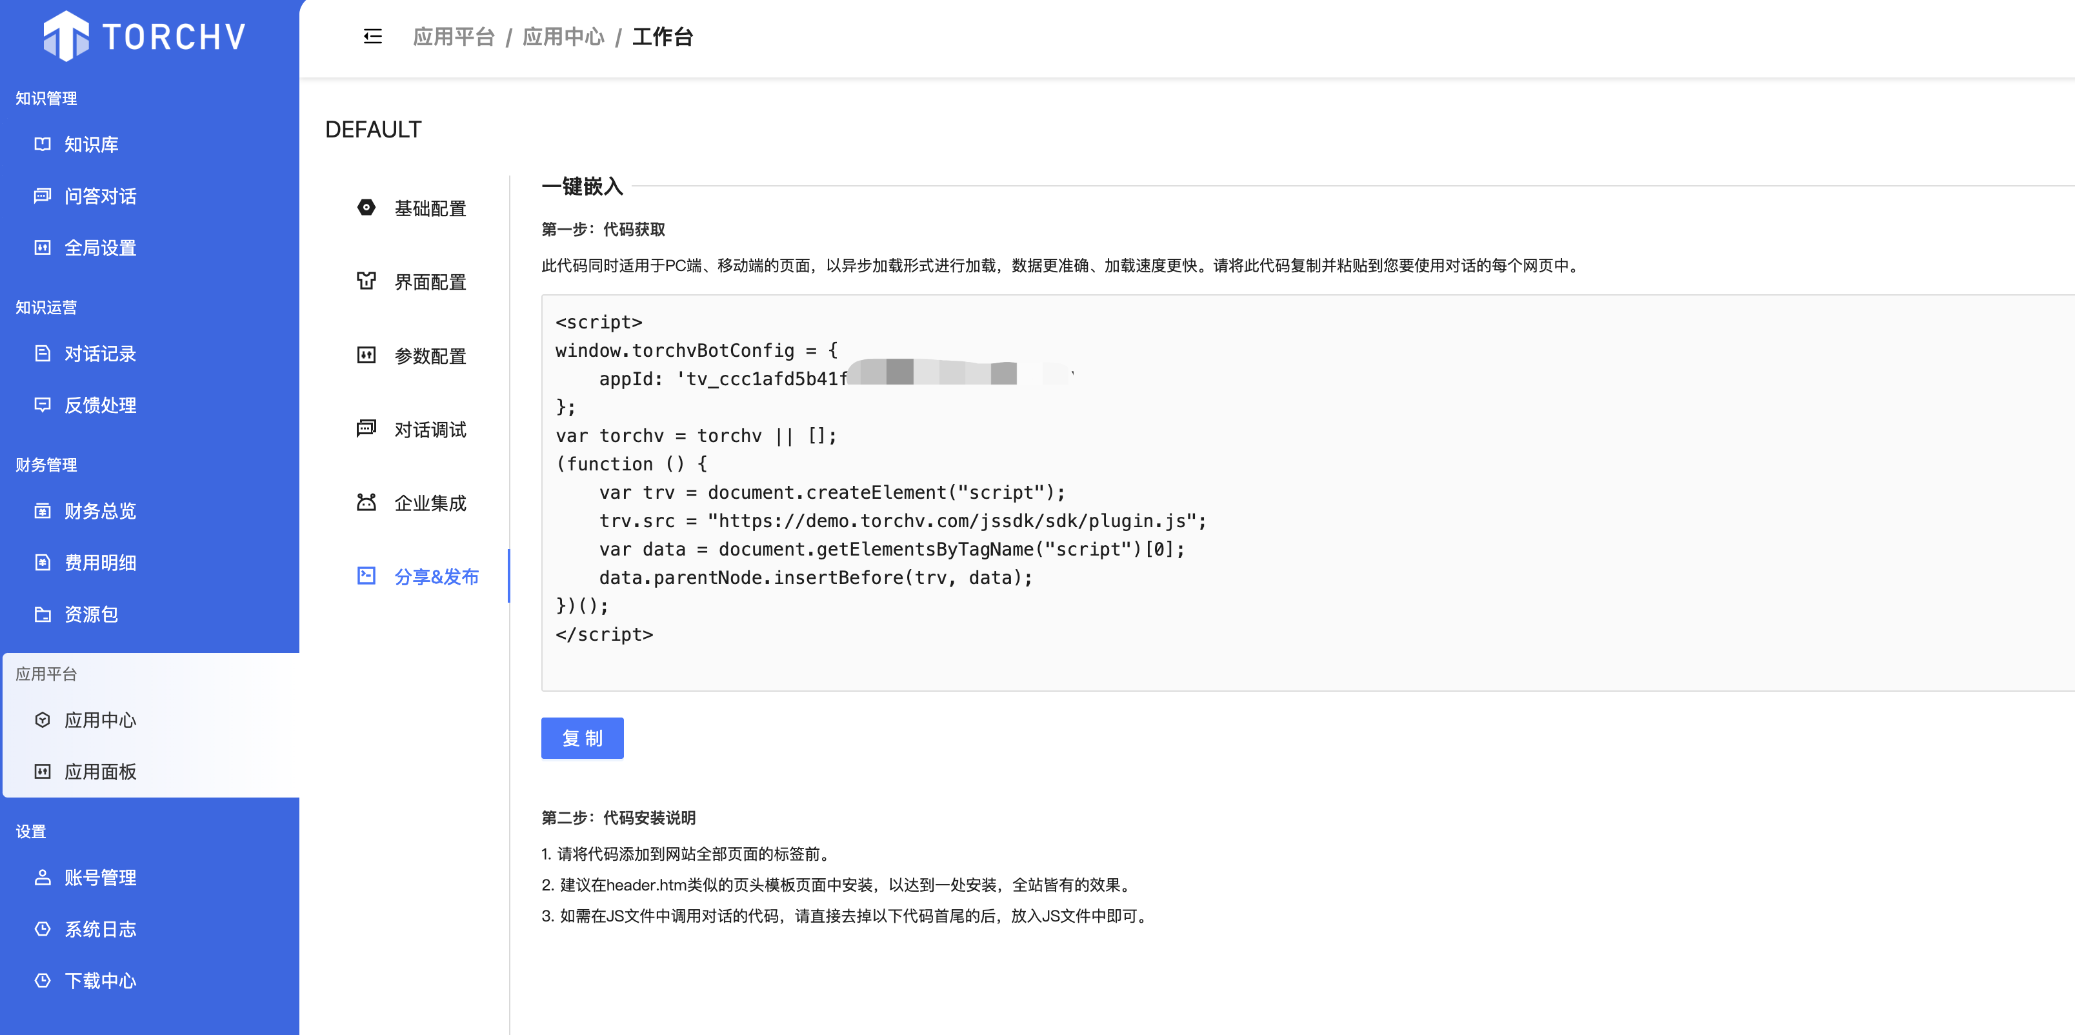This screenshot has width=2075, height=1035.
Task: Click the 应用平台 breadcrumb link
Action: click(x=454, y=36)
